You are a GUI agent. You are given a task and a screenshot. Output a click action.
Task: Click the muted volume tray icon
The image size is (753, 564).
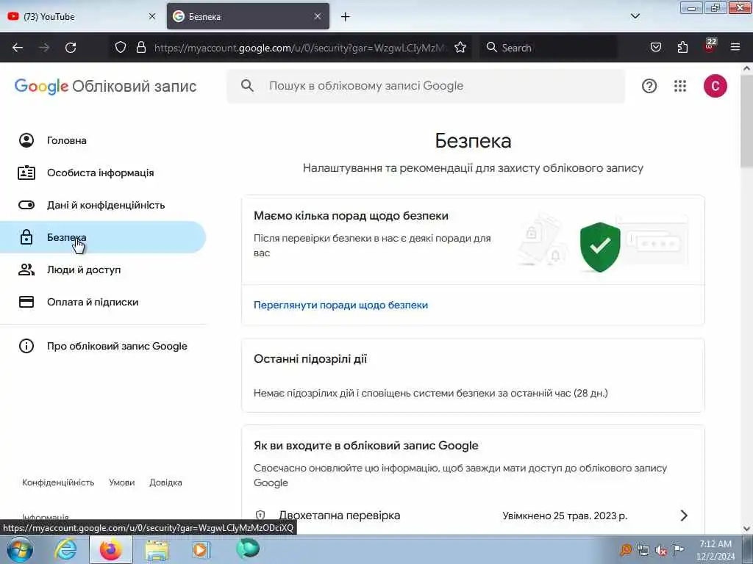[661, 551]
